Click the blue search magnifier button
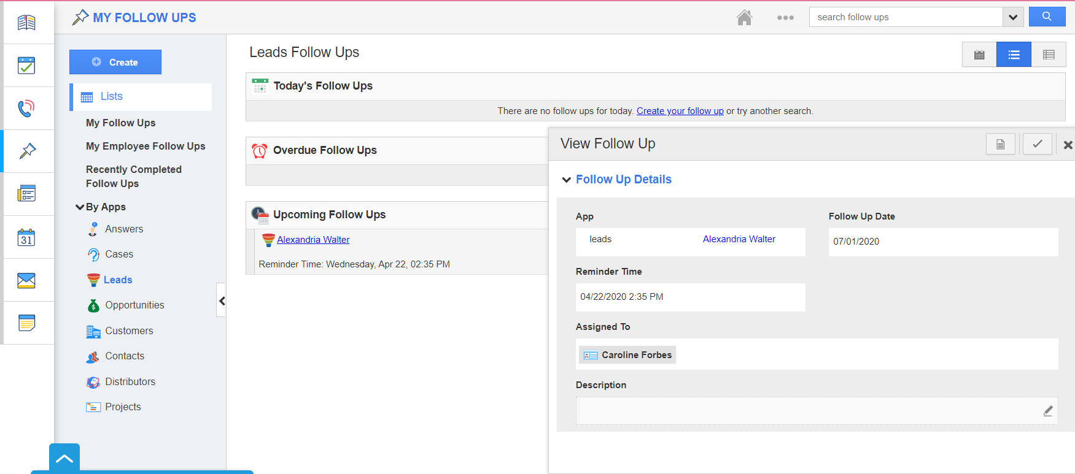This screenshot has height=474, width=1075. point(1047,17)
